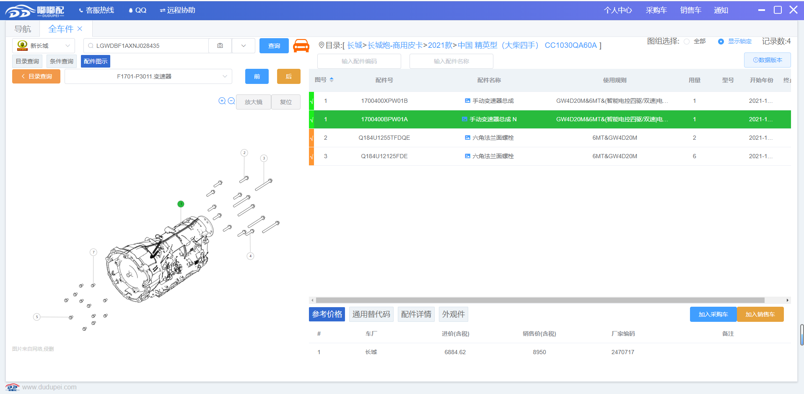Image resolution: width=804 pixels, height=394 pixels.
Task: Click the location pin icon before 目录
Action: click(x=321, y=45)
